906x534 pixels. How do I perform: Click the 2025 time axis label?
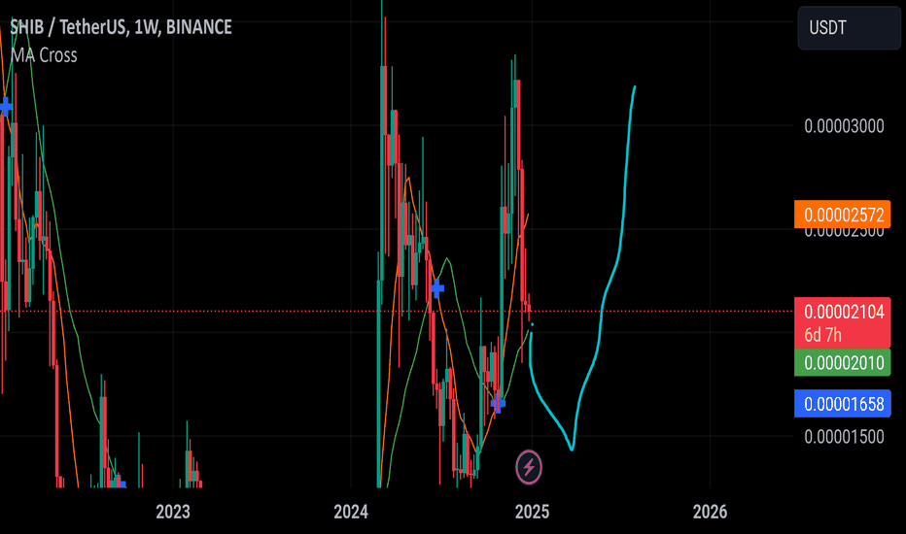(x=532, y=512)
